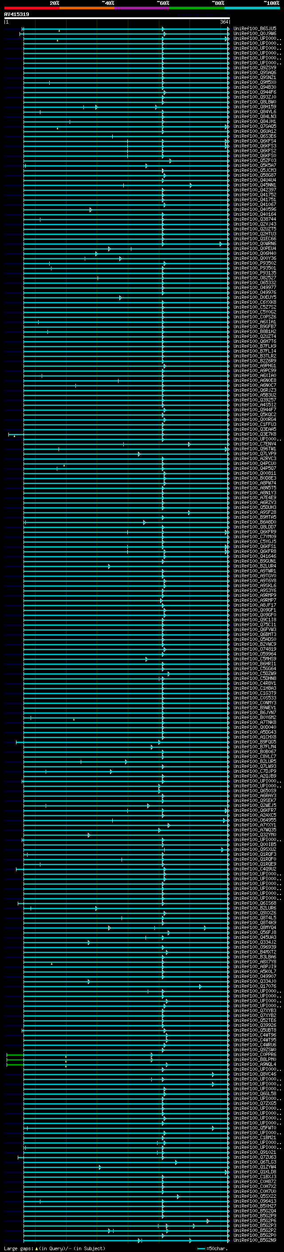This screenshot has width=284, height=1252.
Task: Open hit UniRef100_P93502
Action: (255, 263)
